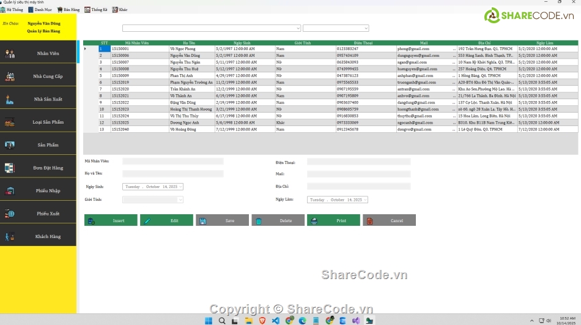Click the Edit button
The image size is (581, 325).
coord(166,220)
